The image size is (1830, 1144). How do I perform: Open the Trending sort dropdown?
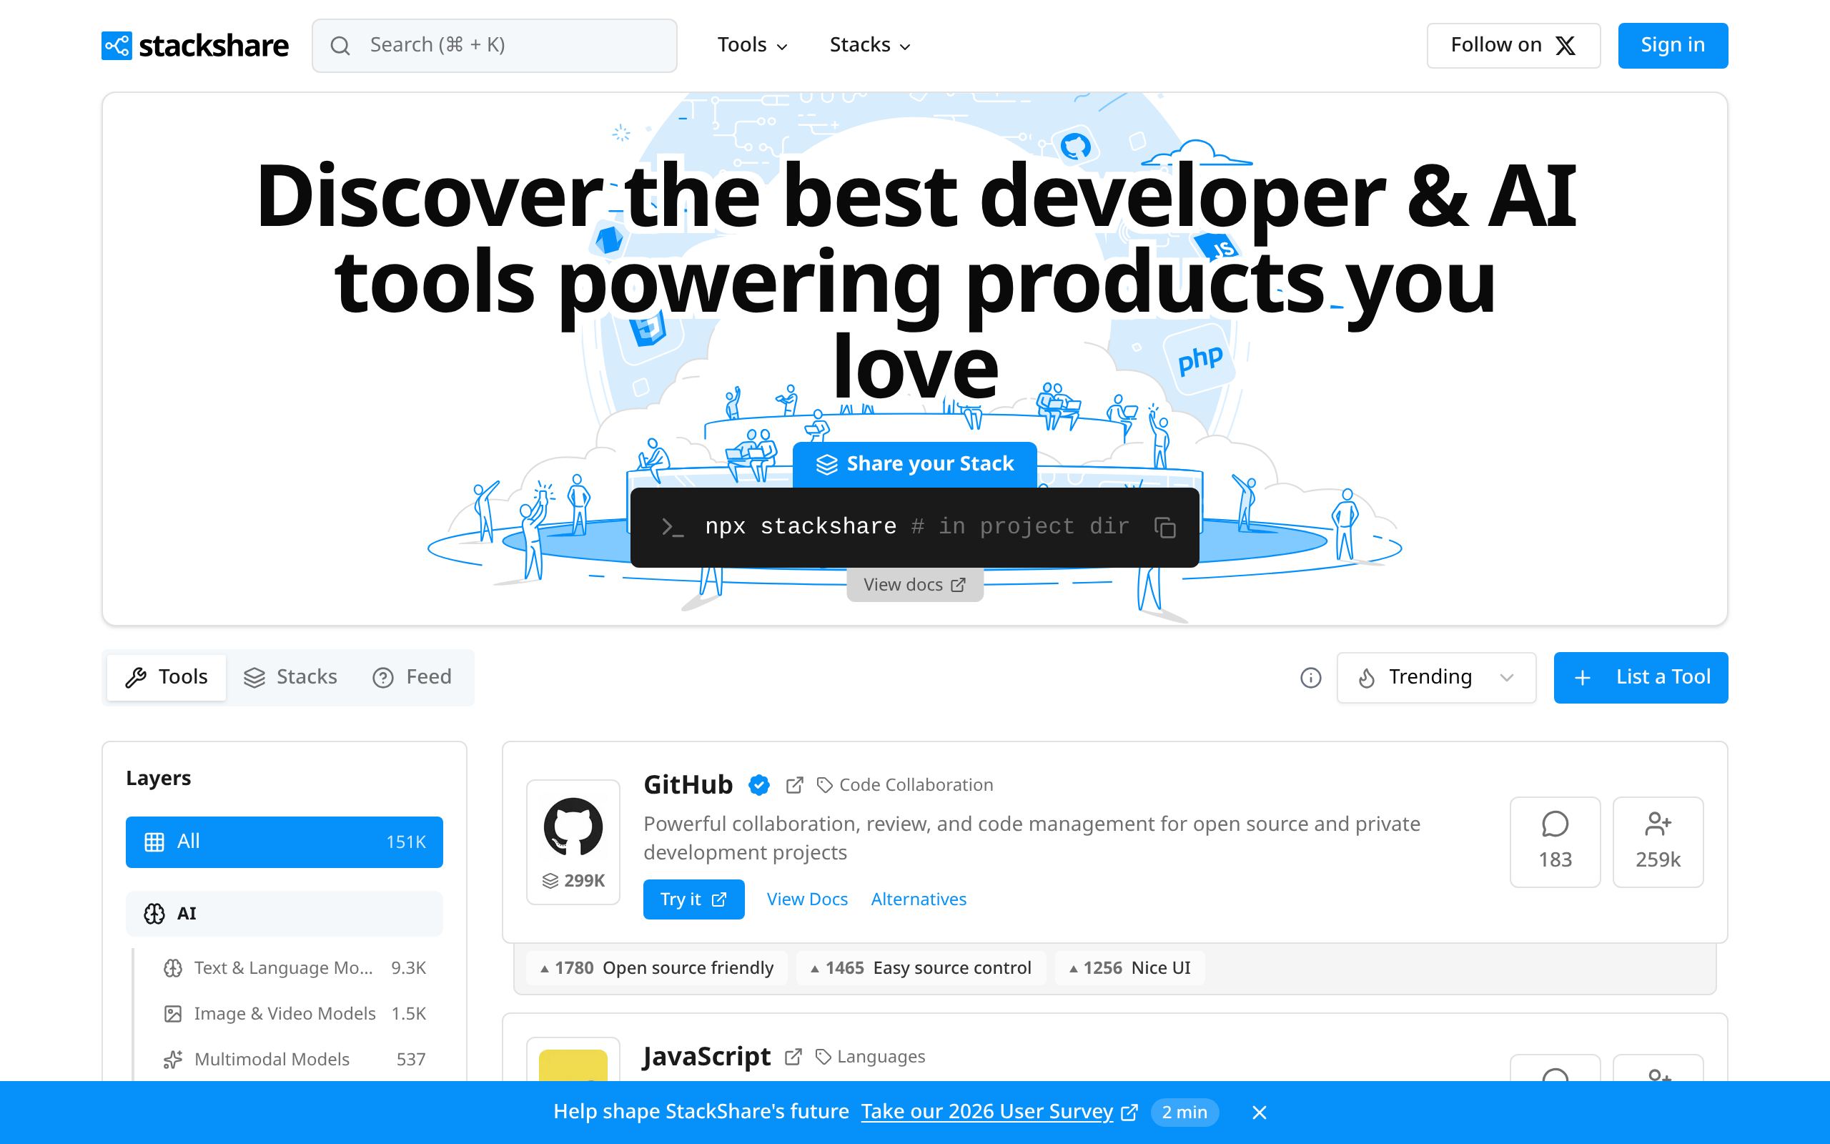1436,678
